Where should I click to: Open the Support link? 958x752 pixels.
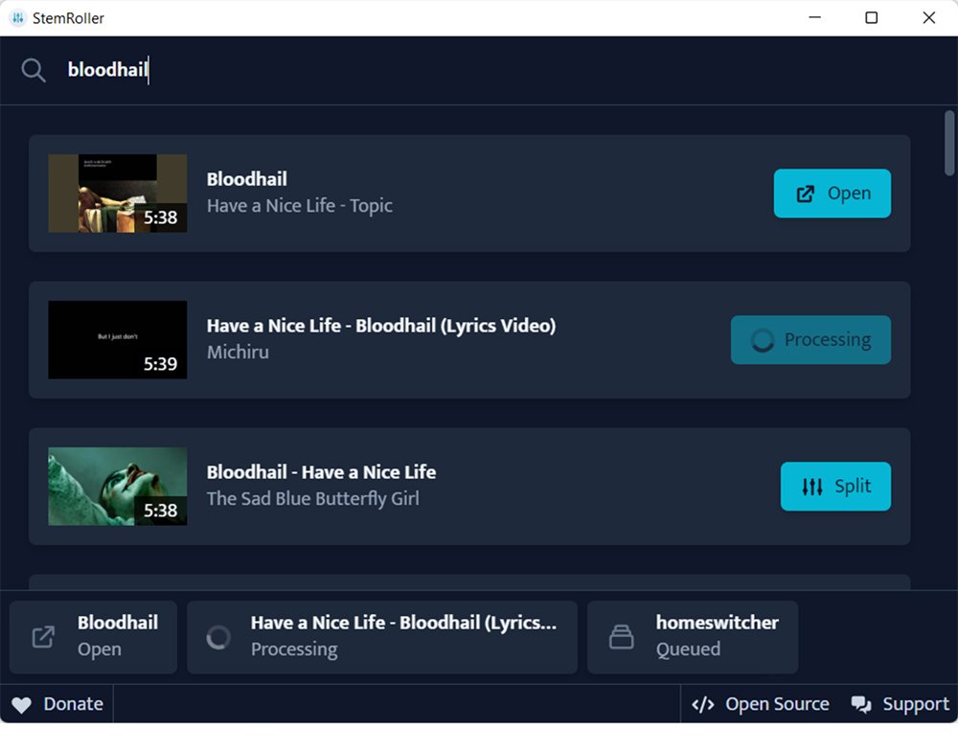[x=900, y=704]
